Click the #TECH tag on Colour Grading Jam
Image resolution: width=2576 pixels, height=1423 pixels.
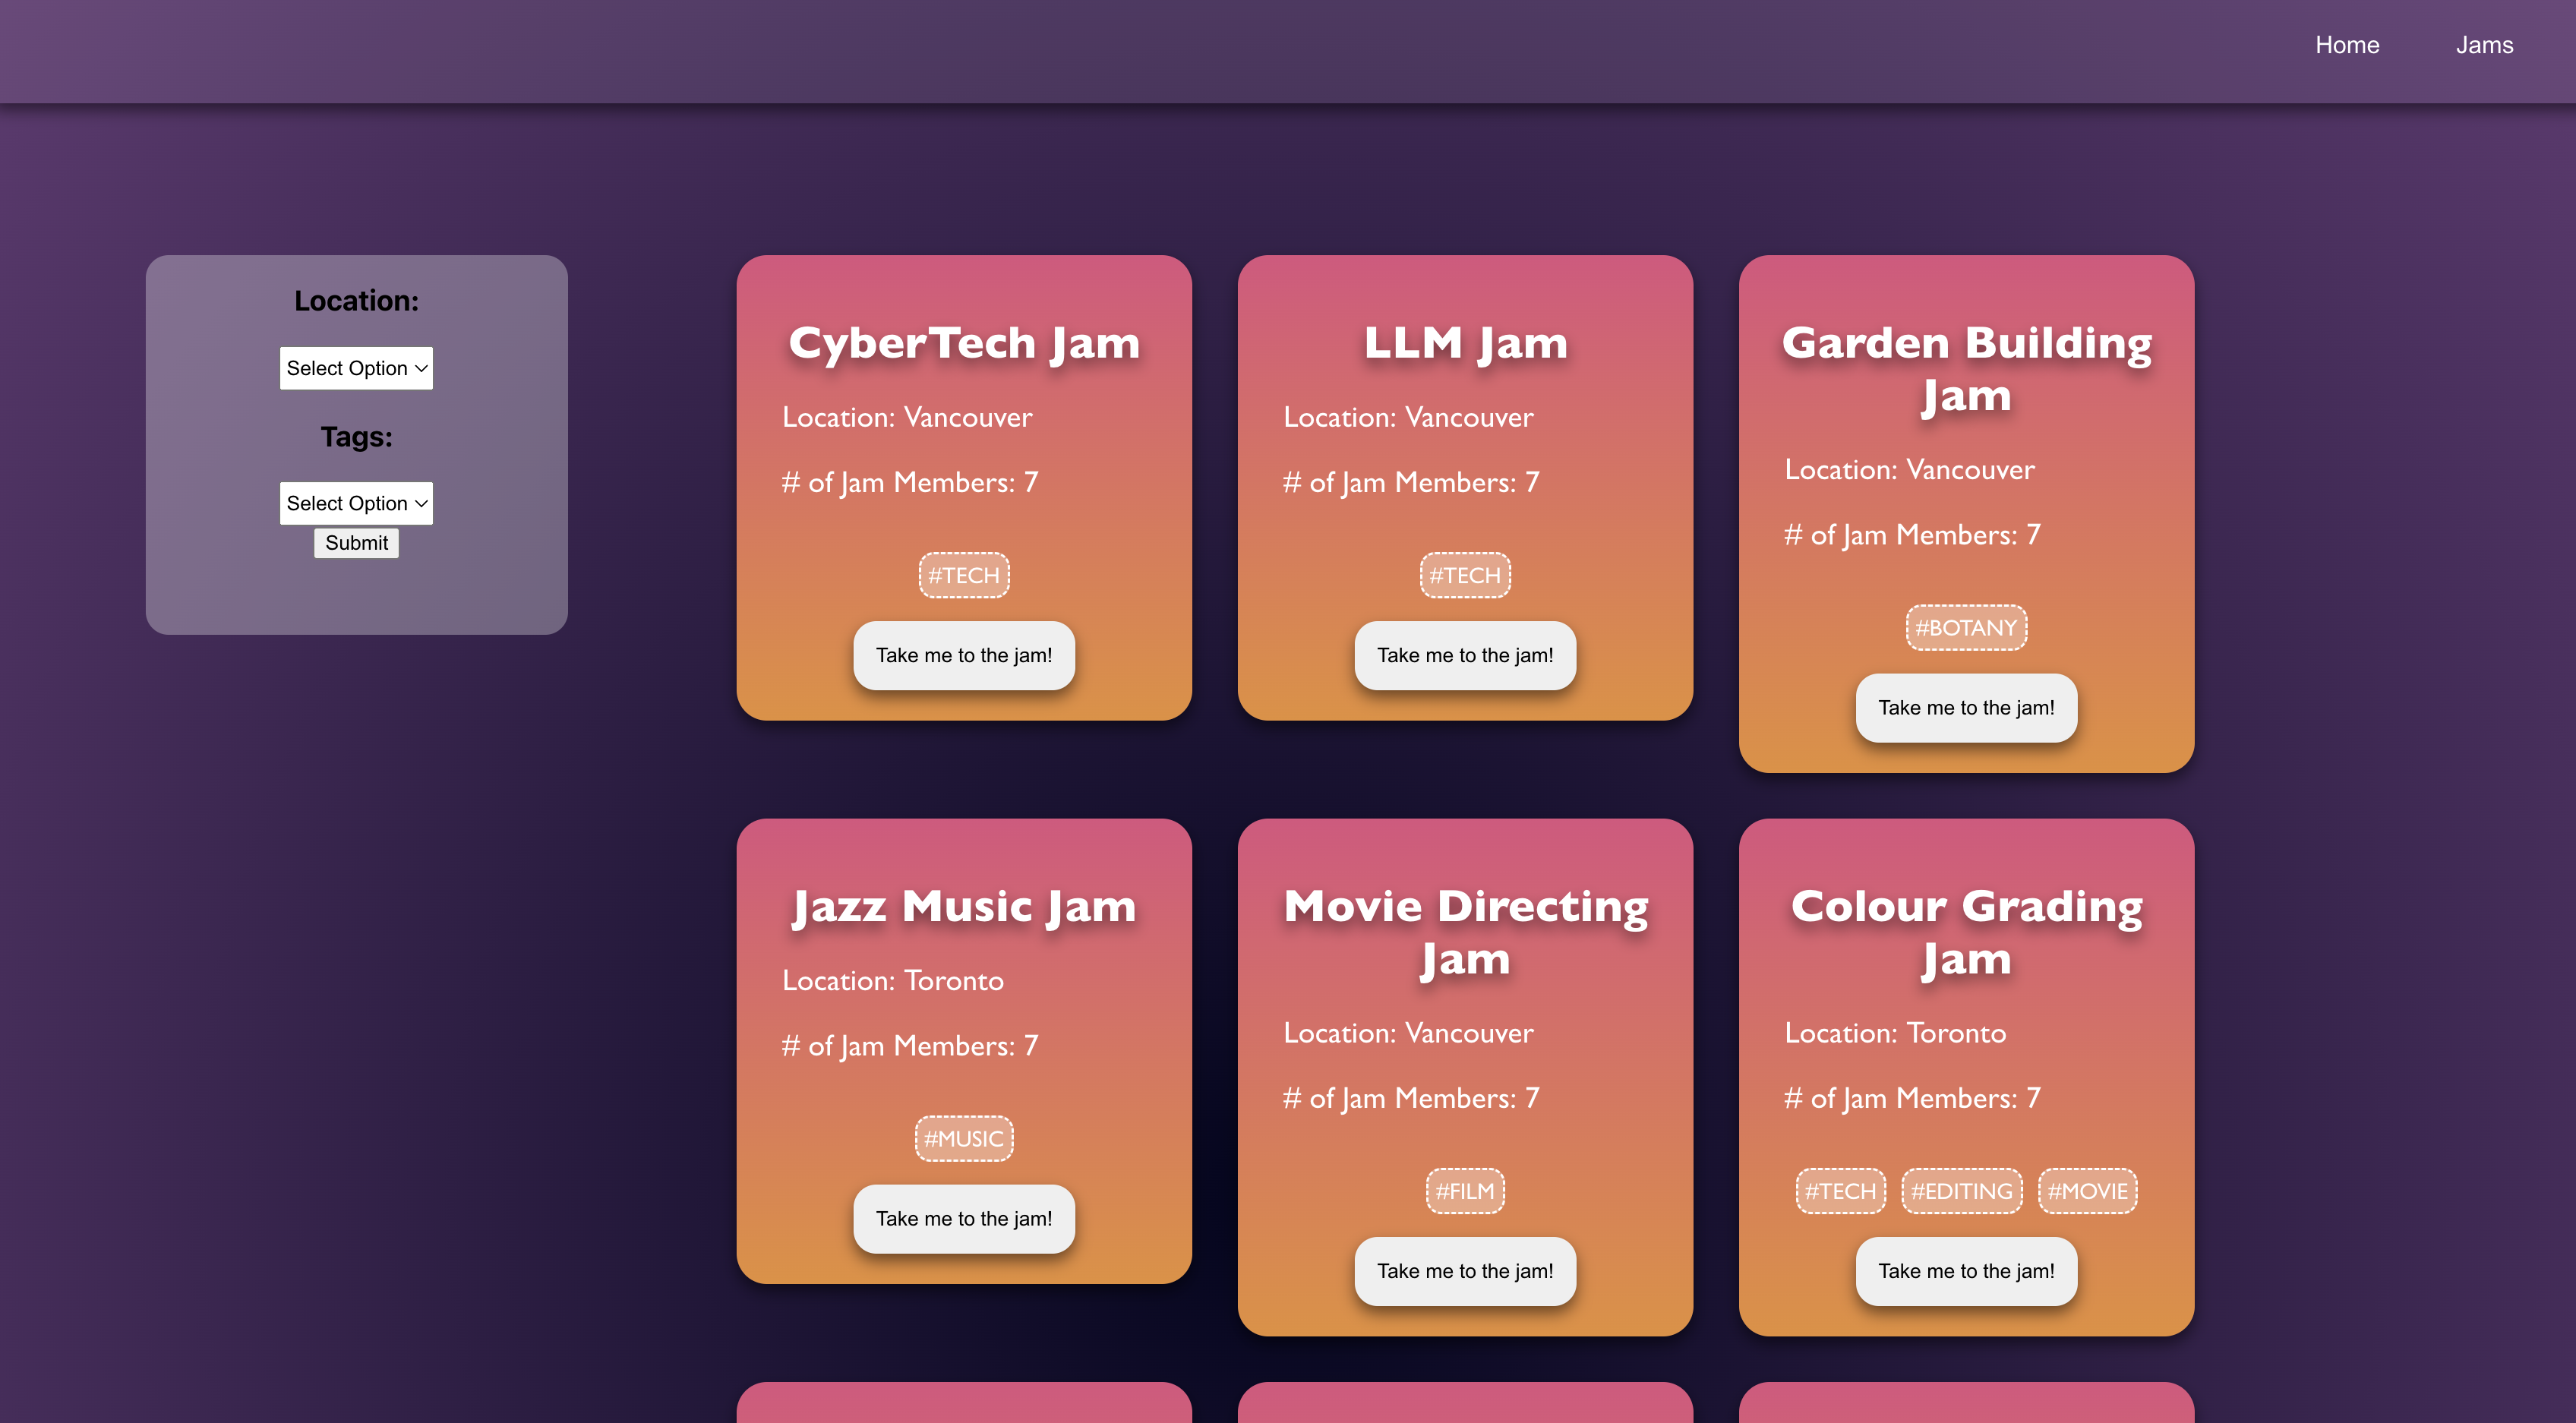click(x=1840, y=1191)
